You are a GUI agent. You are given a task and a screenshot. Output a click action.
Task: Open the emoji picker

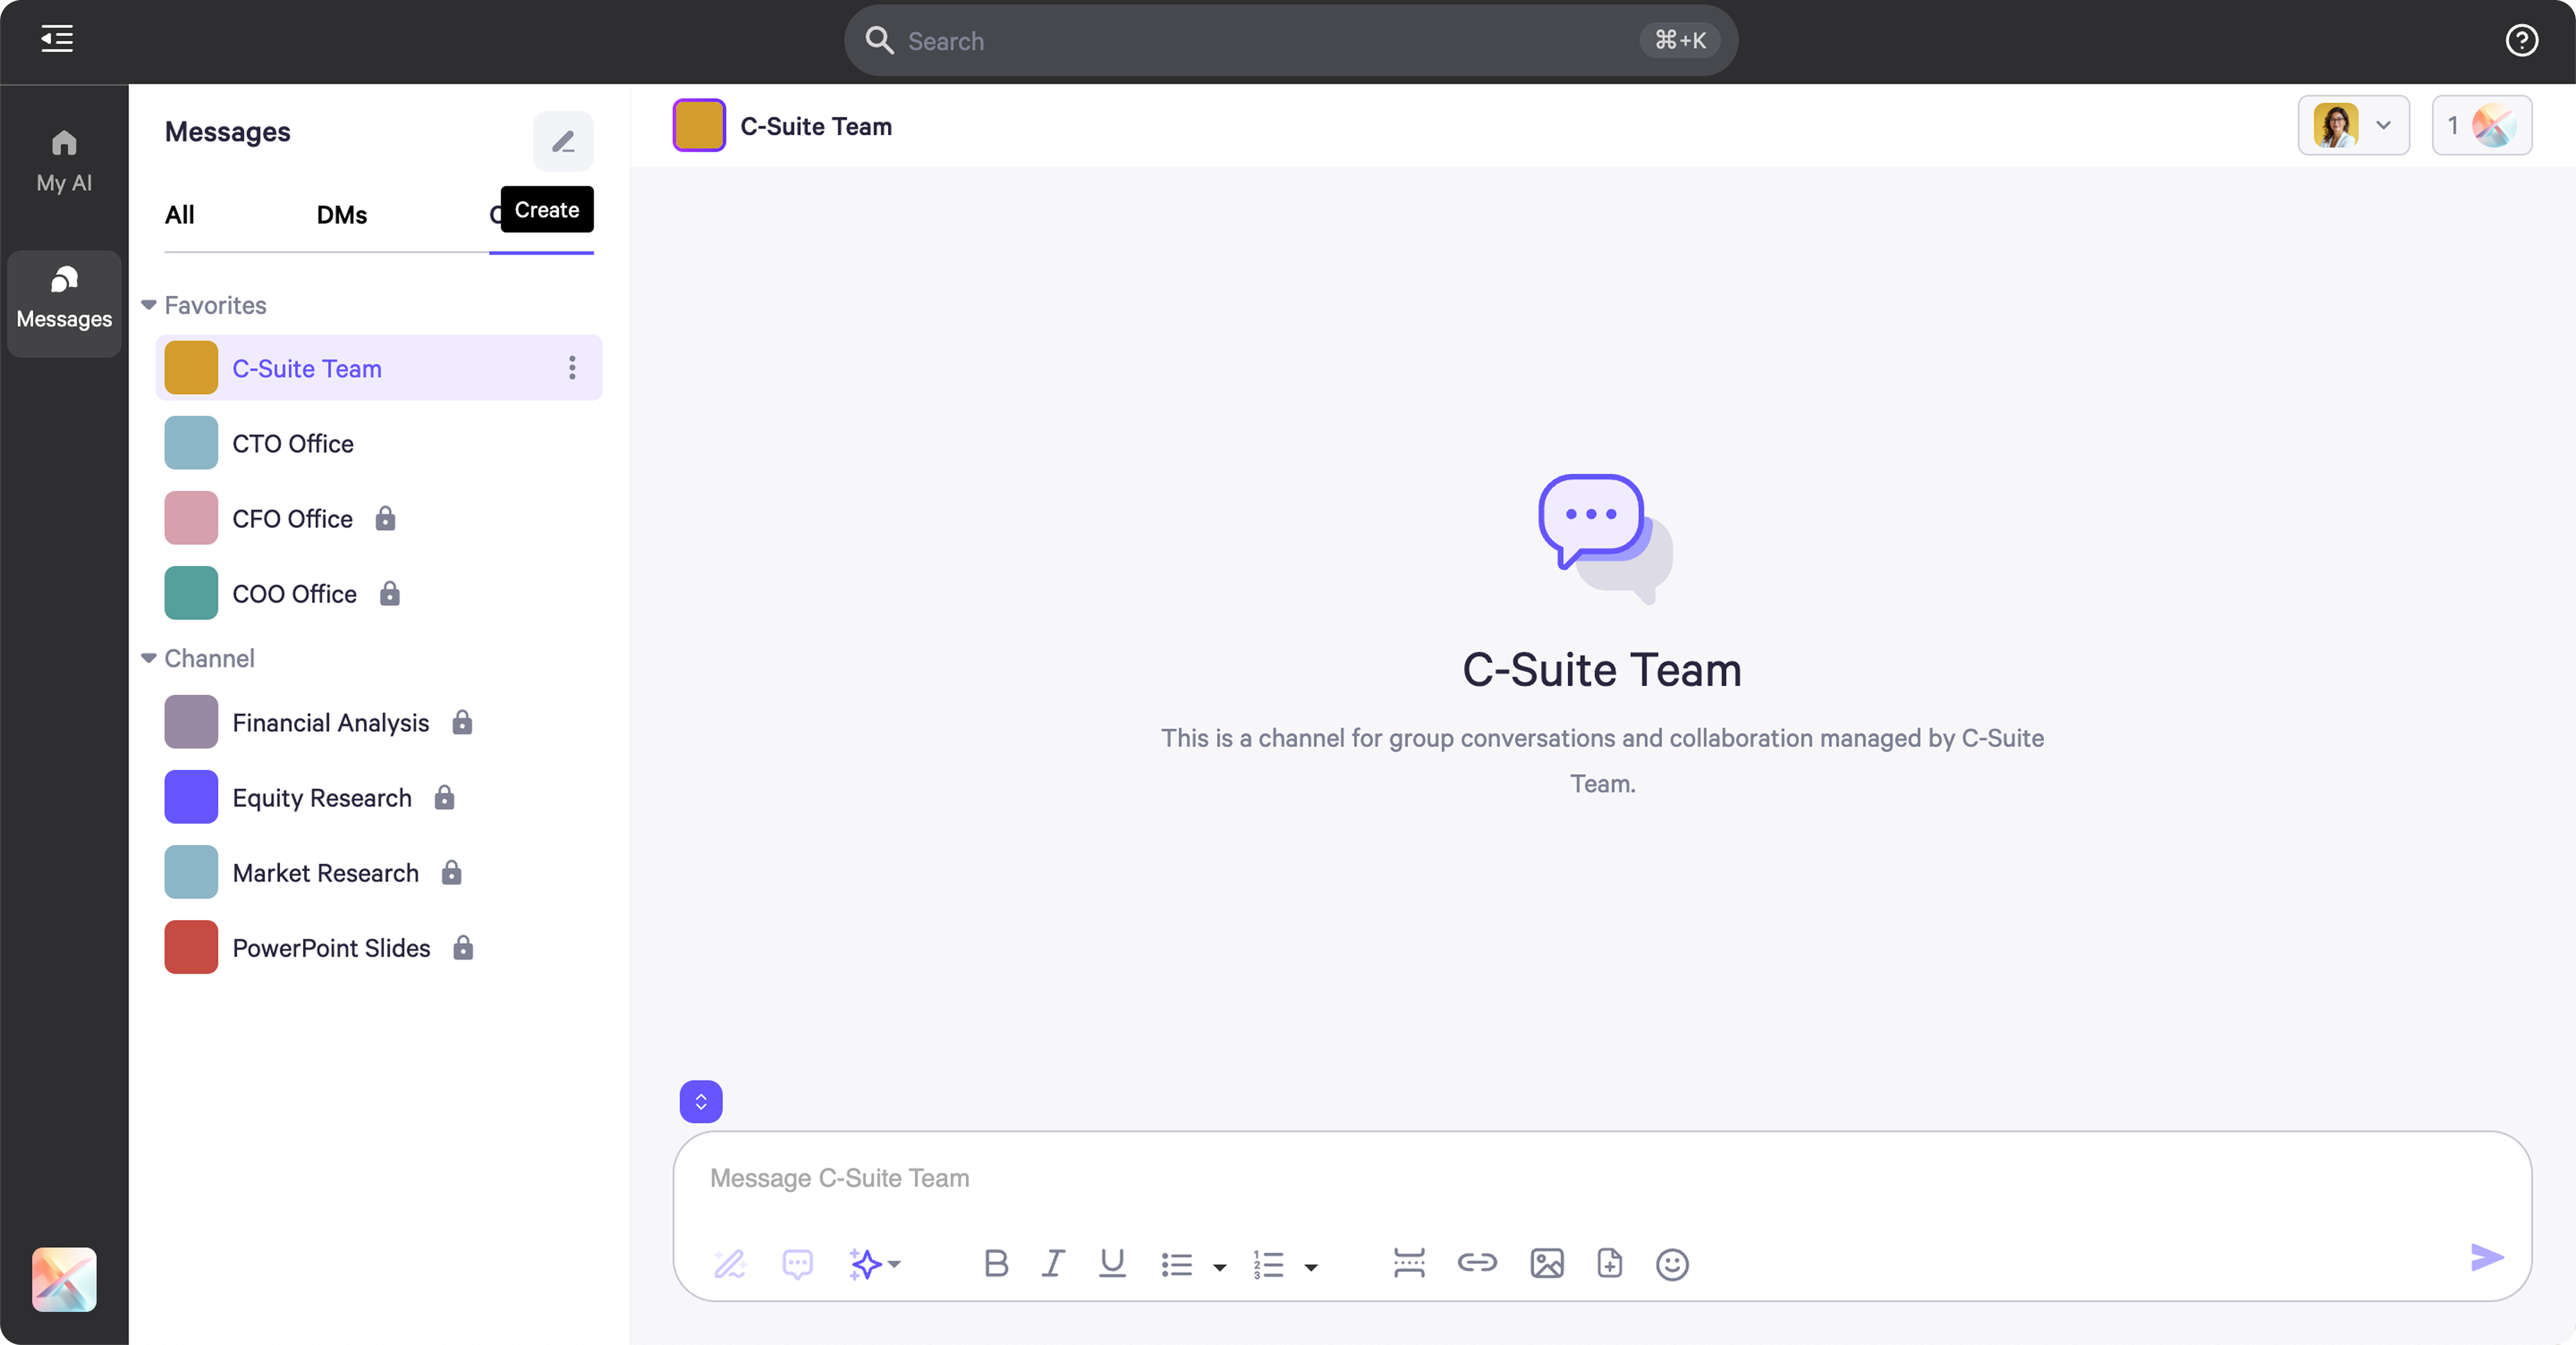(1671, 1264)
